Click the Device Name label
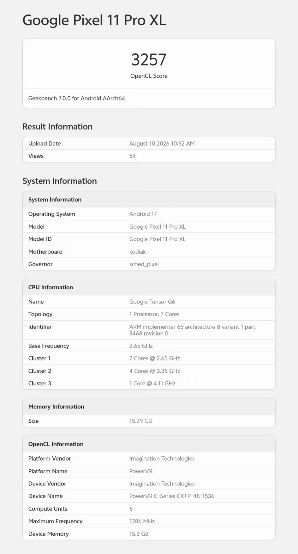The image size is (298, 554). [x=45, y=496]
